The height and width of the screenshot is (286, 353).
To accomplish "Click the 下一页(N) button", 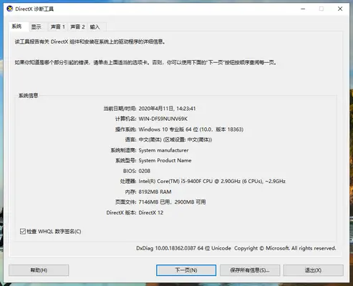I will coord(186,270).
